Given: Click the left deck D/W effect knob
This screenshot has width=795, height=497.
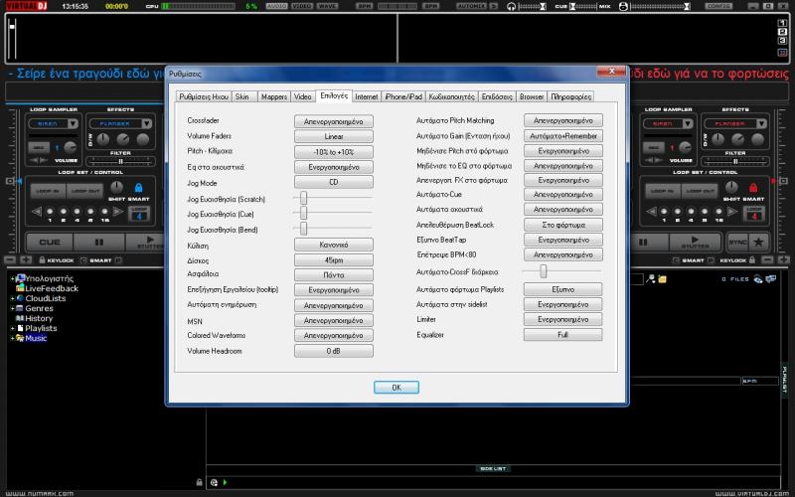Looking at the screenshot, I should click(x=103, y=139).
